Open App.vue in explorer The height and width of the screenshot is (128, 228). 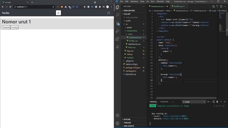coord(130,51)
